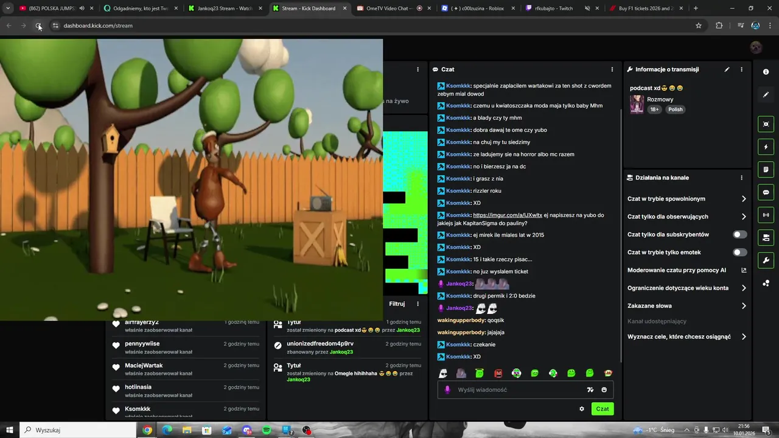Bookmark this page with the star icon
The width and height of the screenshot is (779, 438).
699,26
